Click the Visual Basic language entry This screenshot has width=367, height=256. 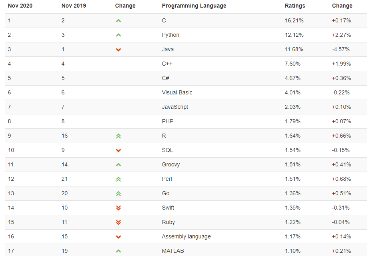[177, 92]
